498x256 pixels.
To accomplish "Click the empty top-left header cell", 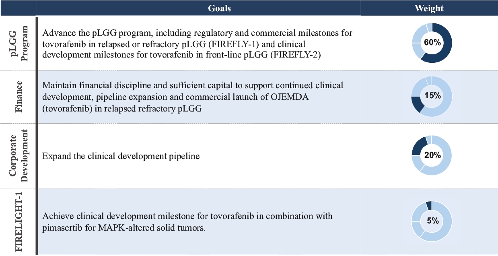I will (x=18, y=8).
